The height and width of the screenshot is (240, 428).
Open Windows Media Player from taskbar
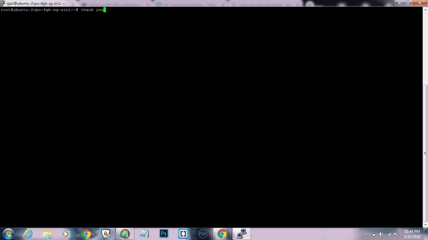[66, 234]
